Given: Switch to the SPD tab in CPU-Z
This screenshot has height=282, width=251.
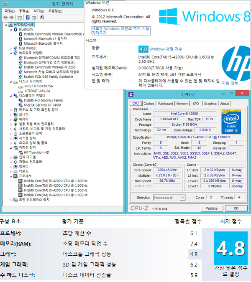Looking at the screenshot, I should (196, 104).
